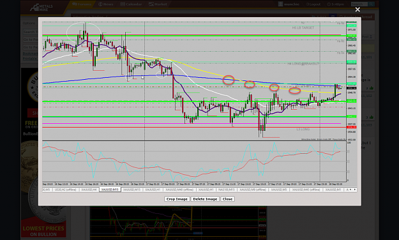Open the Market tab in the site header

click(158, 4)
